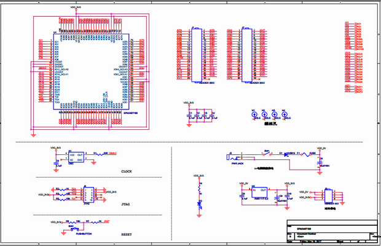
Task: Select resistor R1 33R on clock output
Action: click(x=101, y=154)
